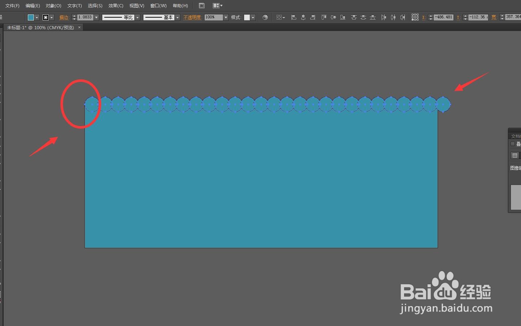The image size is (521, 326).
Task: Expand the fill color dropdown arrow
Action: 37,17
